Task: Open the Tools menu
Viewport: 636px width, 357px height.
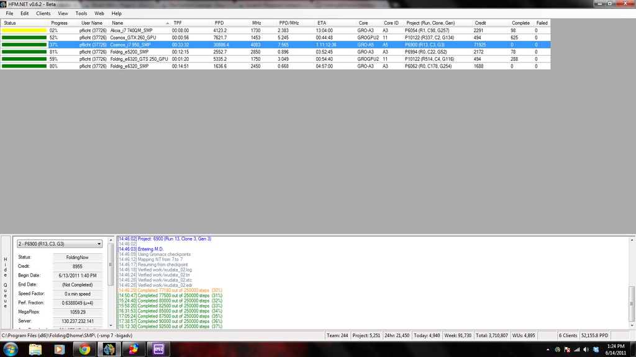Action: point(81,14)
